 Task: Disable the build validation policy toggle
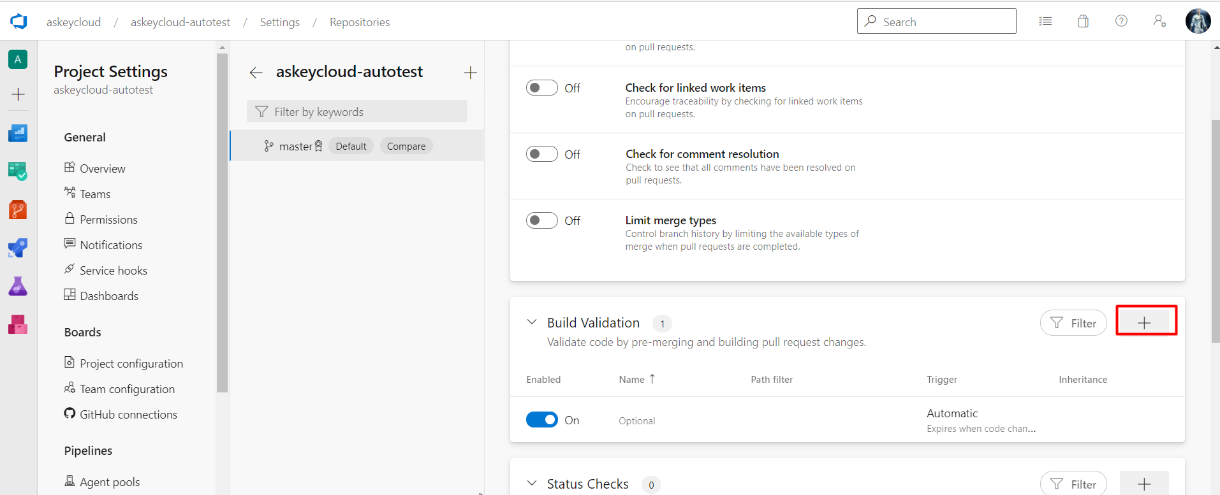(x=542, y=420)
